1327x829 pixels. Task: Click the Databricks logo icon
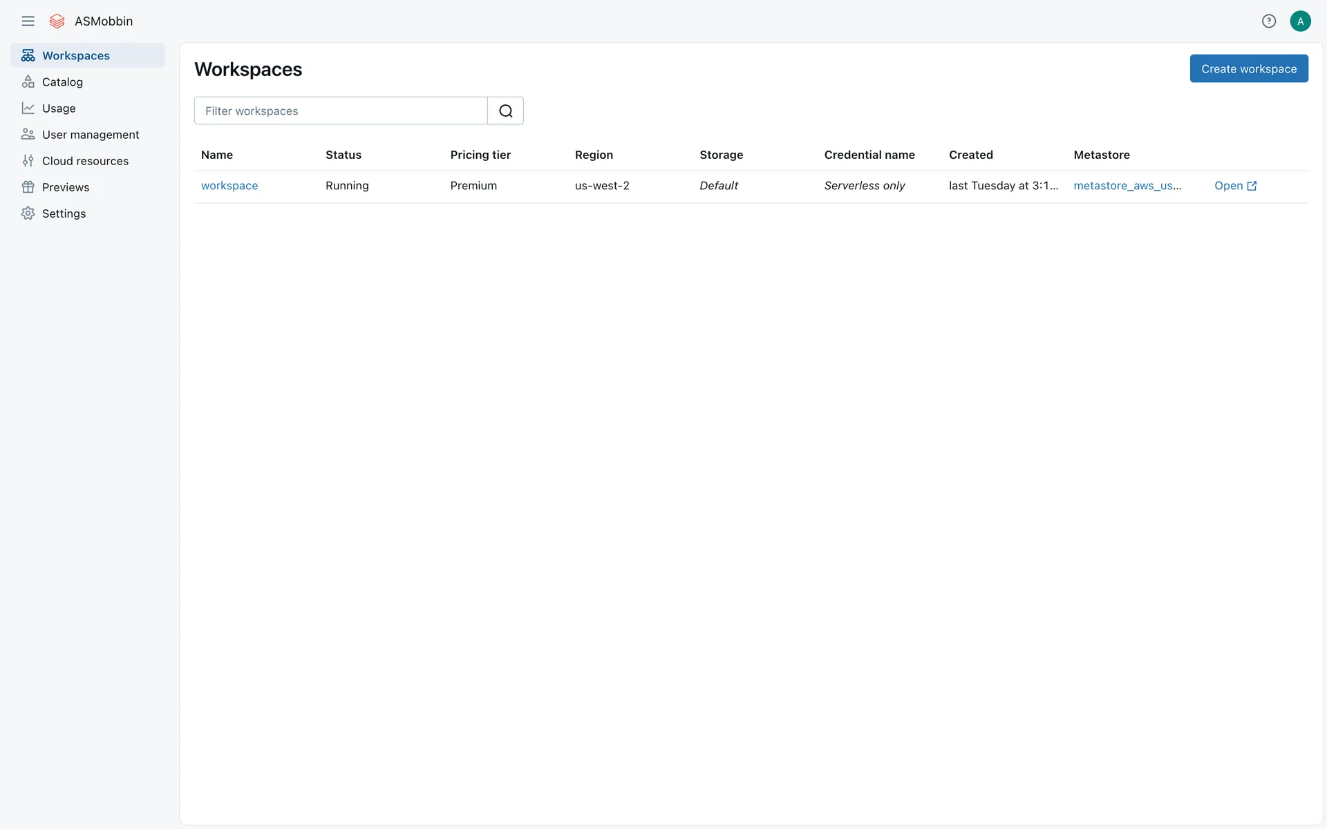[57, 21]
